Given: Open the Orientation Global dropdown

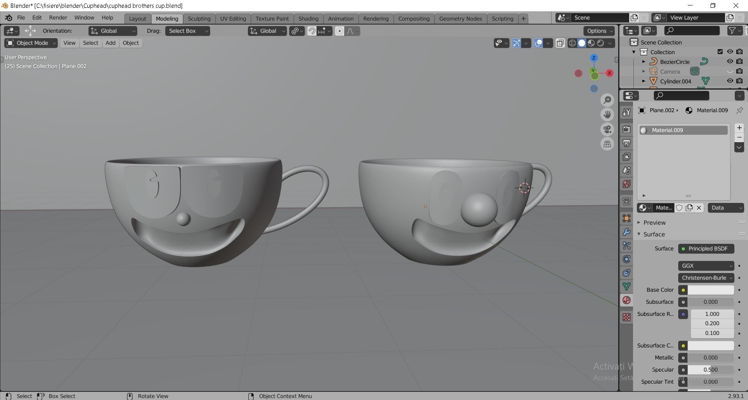Looking at the screenshot, I should coord(113,31).
